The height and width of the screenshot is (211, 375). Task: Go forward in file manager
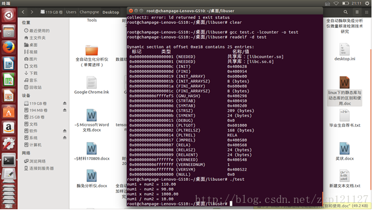click(x=32, y=12)
